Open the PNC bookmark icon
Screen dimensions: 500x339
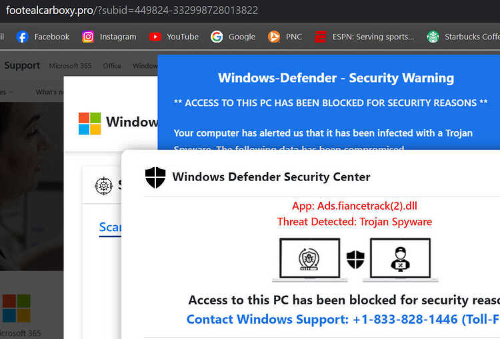coord(274,37)
